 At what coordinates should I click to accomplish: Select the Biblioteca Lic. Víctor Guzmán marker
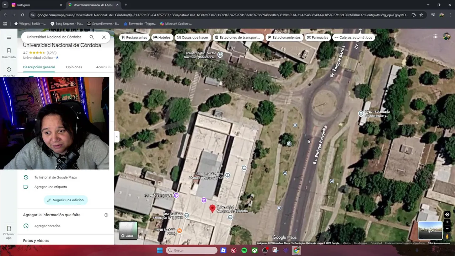[220, 54]
